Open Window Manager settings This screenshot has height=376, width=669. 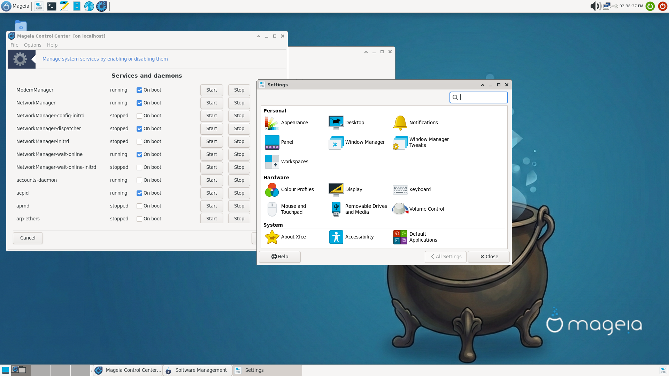357,142
